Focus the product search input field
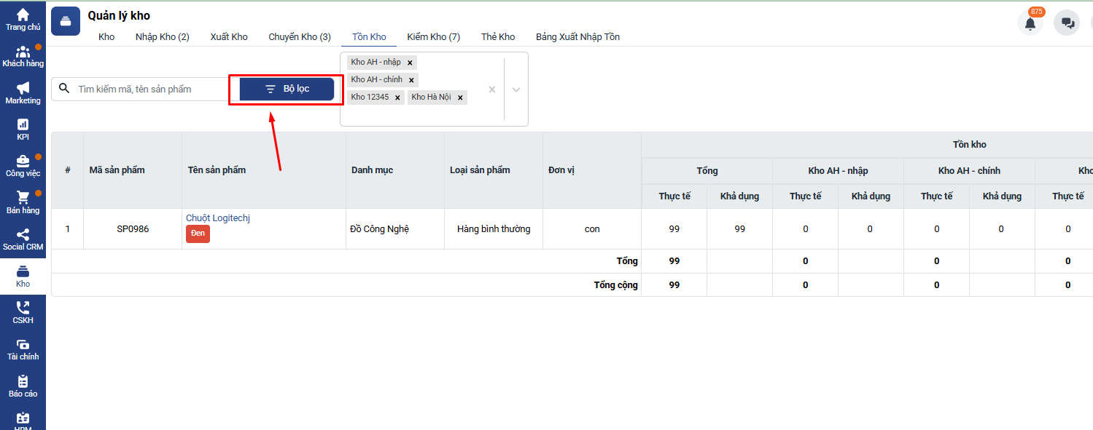This screenshot has width=1093, height=430. (149, 89)
